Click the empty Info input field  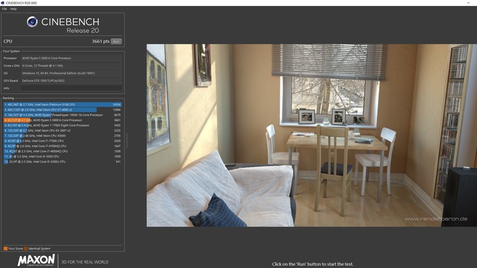[x=72, y=88]
